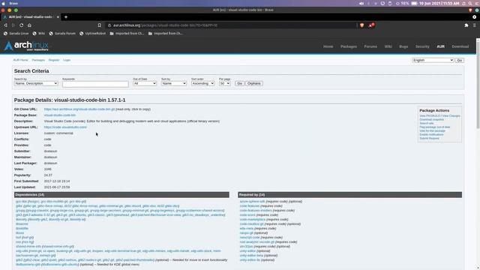Open Brave Shields lion icon
This screenshot has height=270, width=480.
(361, 25)
